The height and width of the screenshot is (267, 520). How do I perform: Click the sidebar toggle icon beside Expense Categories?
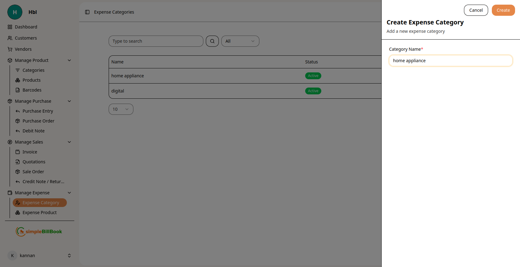[87, 12]
